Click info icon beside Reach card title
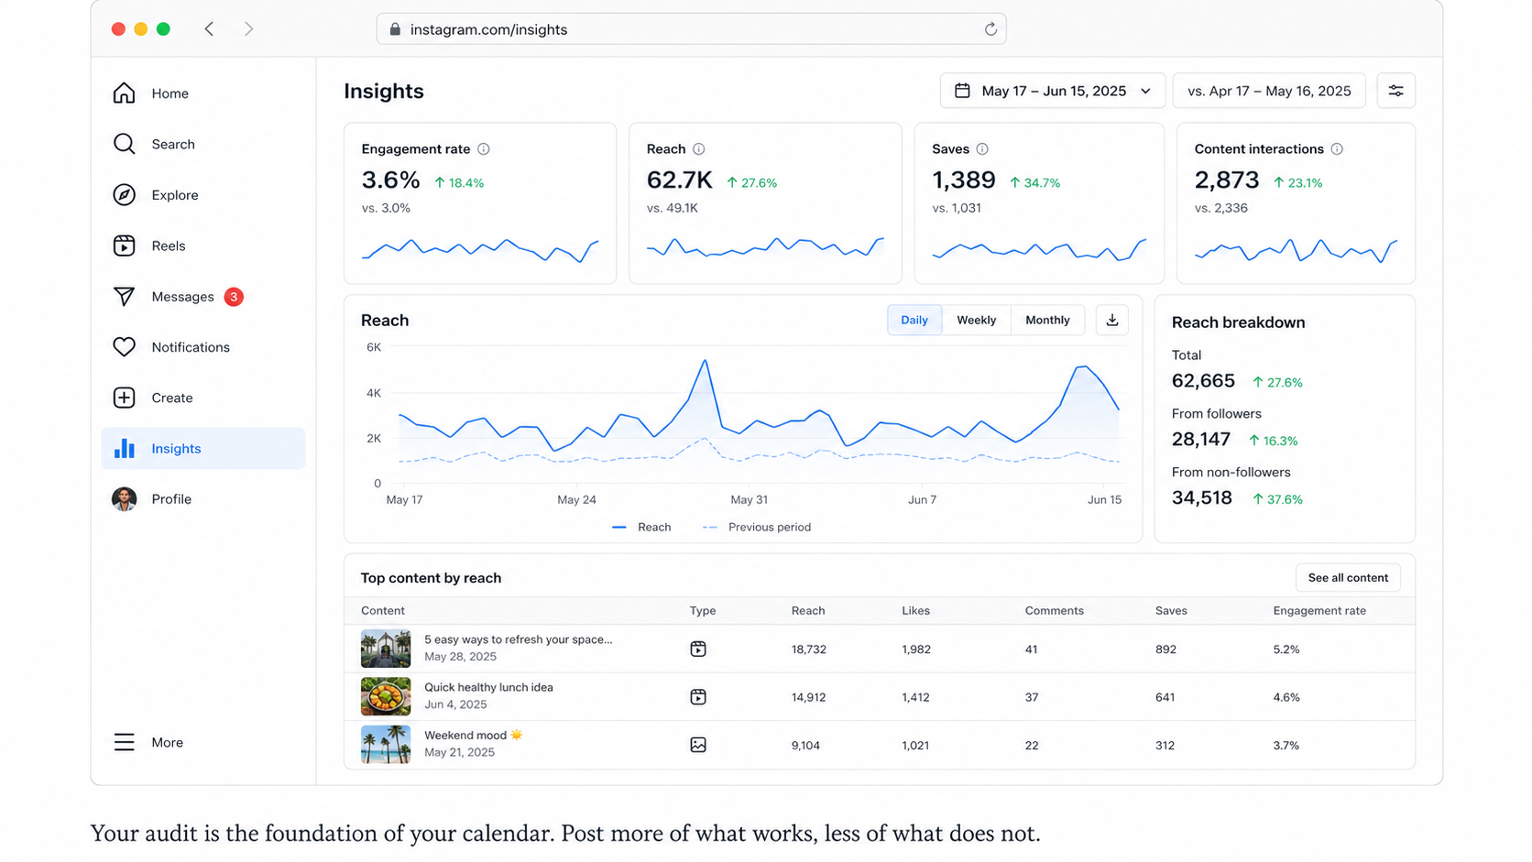Image resolution: width=1532 pixels, height=862 pixels. (x=699, y=149)
